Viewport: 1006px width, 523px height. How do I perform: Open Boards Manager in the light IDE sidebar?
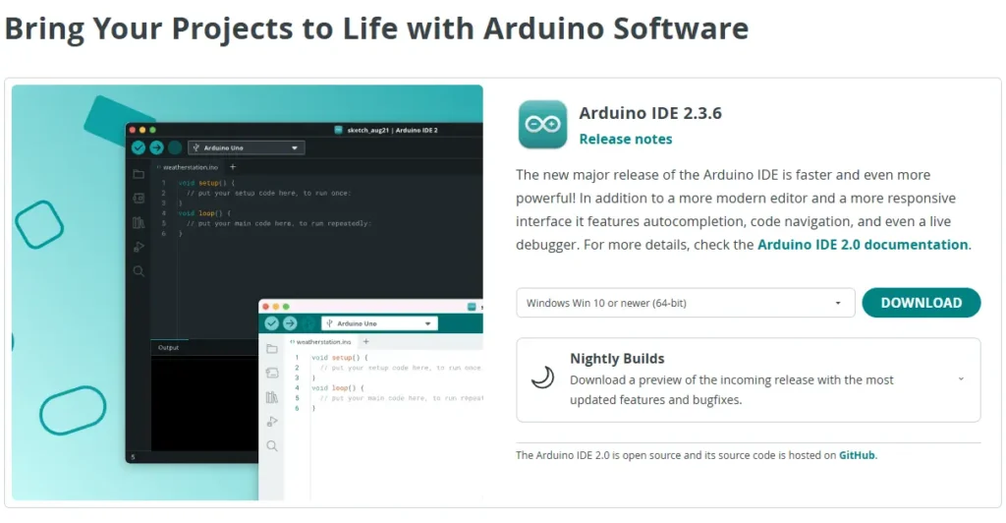(272, 373)
